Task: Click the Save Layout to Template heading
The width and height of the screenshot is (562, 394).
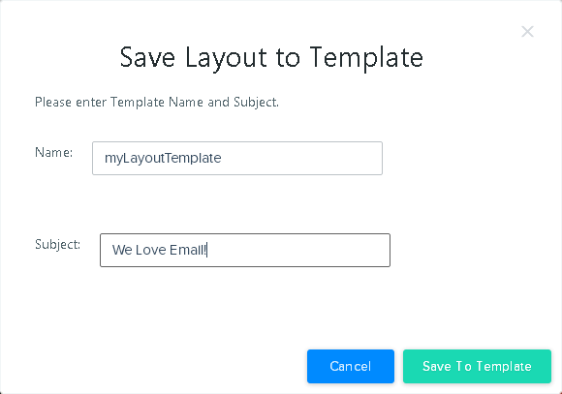Action: coord(271,58)
